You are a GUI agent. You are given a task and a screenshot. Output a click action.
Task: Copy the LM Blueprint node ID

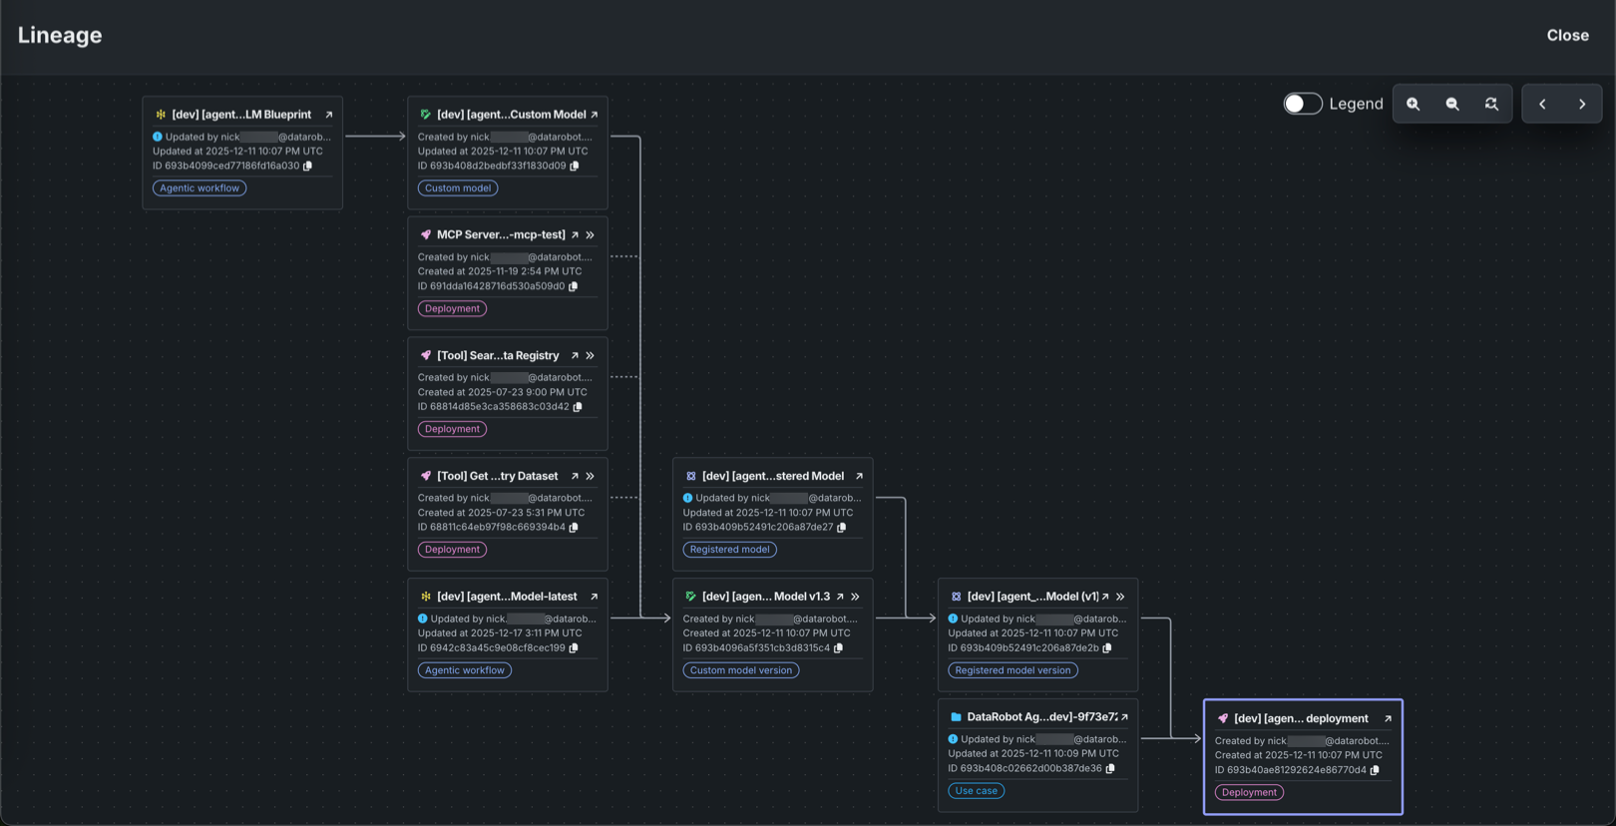pyautogui.click(x=308, y=167)
